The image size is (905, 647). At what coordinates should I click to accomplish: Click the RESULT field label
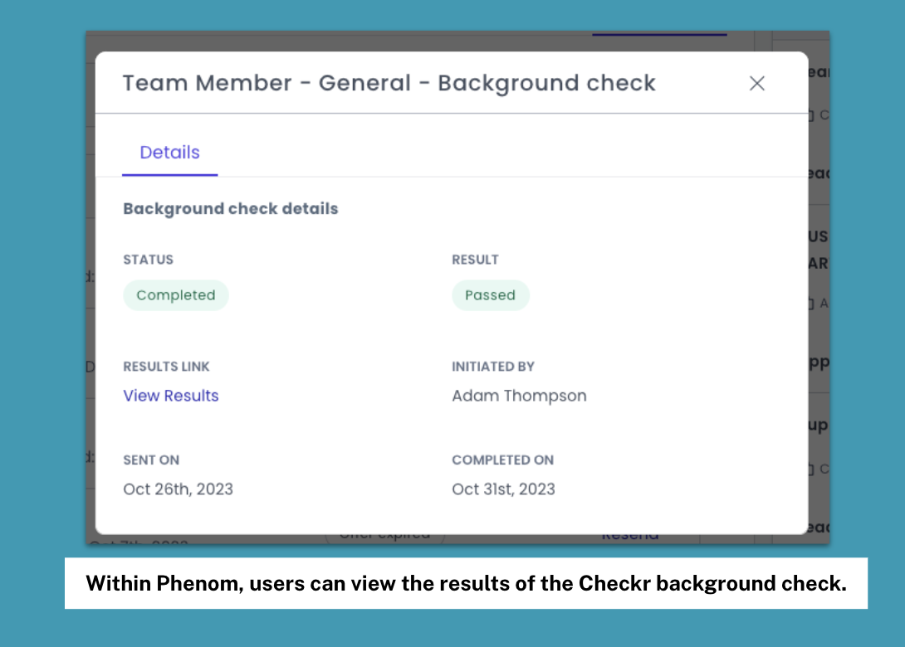pyautogui.click(x=475, y=260)
